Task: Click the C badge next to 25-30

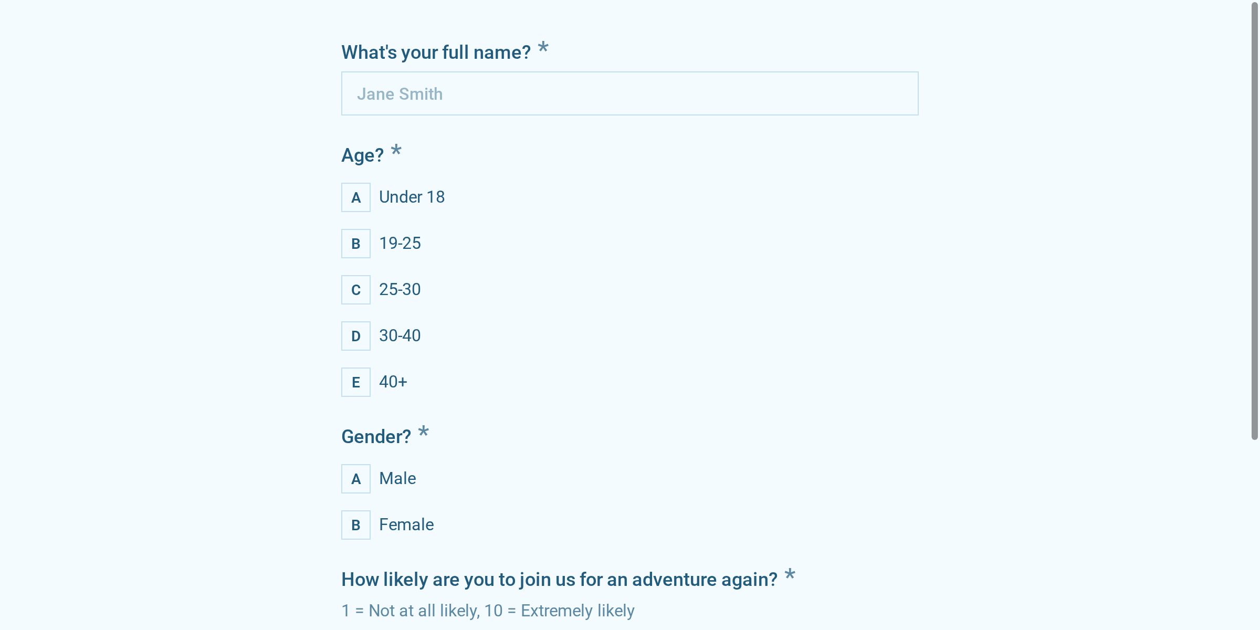Action: (x=356, y=290)
